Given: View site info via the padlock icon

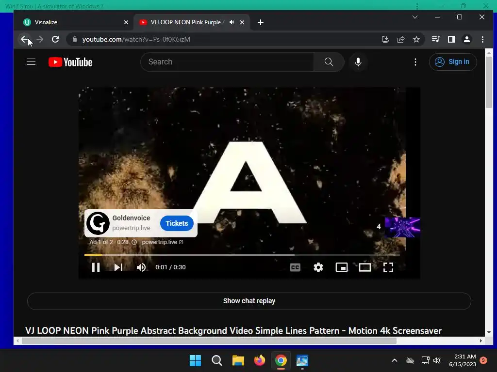Looking at the screenshot, I should tap(75, 39).
